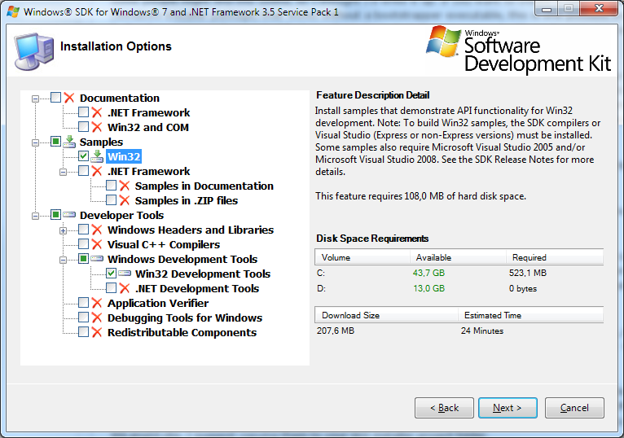This screenshot has height=438, width=624.
Task: Collapse the .NET Framework samples node
Action: (x=63, y=172)
